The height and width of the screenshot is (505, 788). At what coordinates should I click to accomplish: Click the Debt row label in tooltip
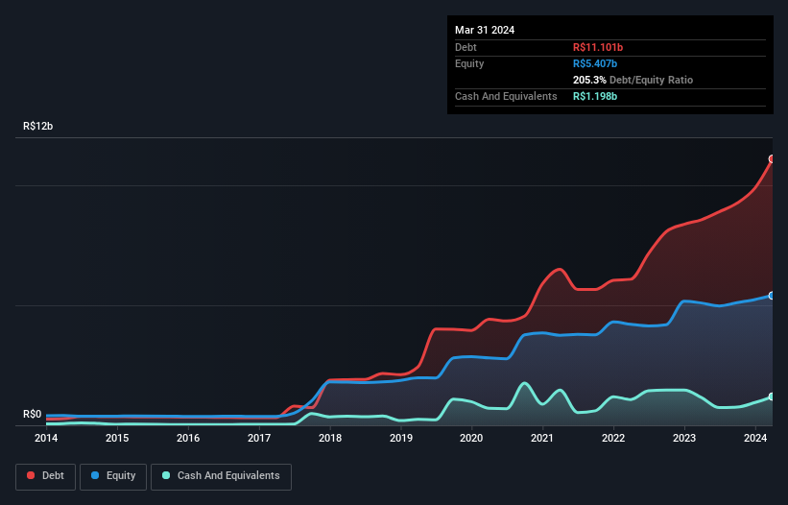466,47
